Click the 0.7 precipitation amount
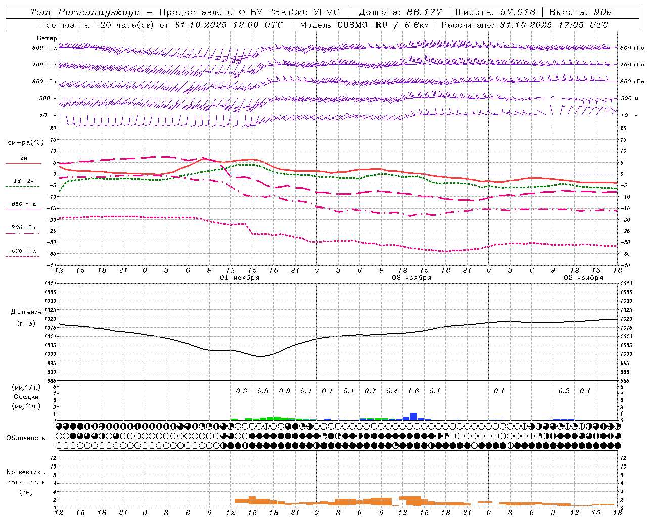This screenshot has width=647, height=517. click(x=371, y=391)
